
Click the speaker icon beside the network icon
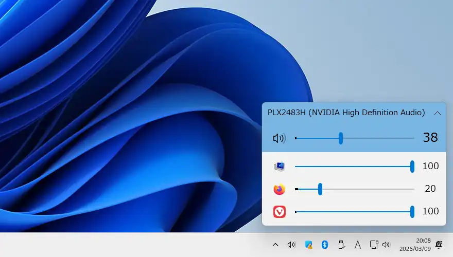click(386, 245)
